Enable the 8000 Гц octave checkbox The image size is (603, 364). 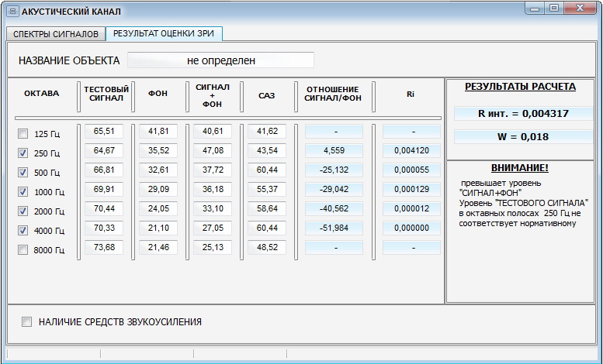pyautogui.click(x=23, y=249)
